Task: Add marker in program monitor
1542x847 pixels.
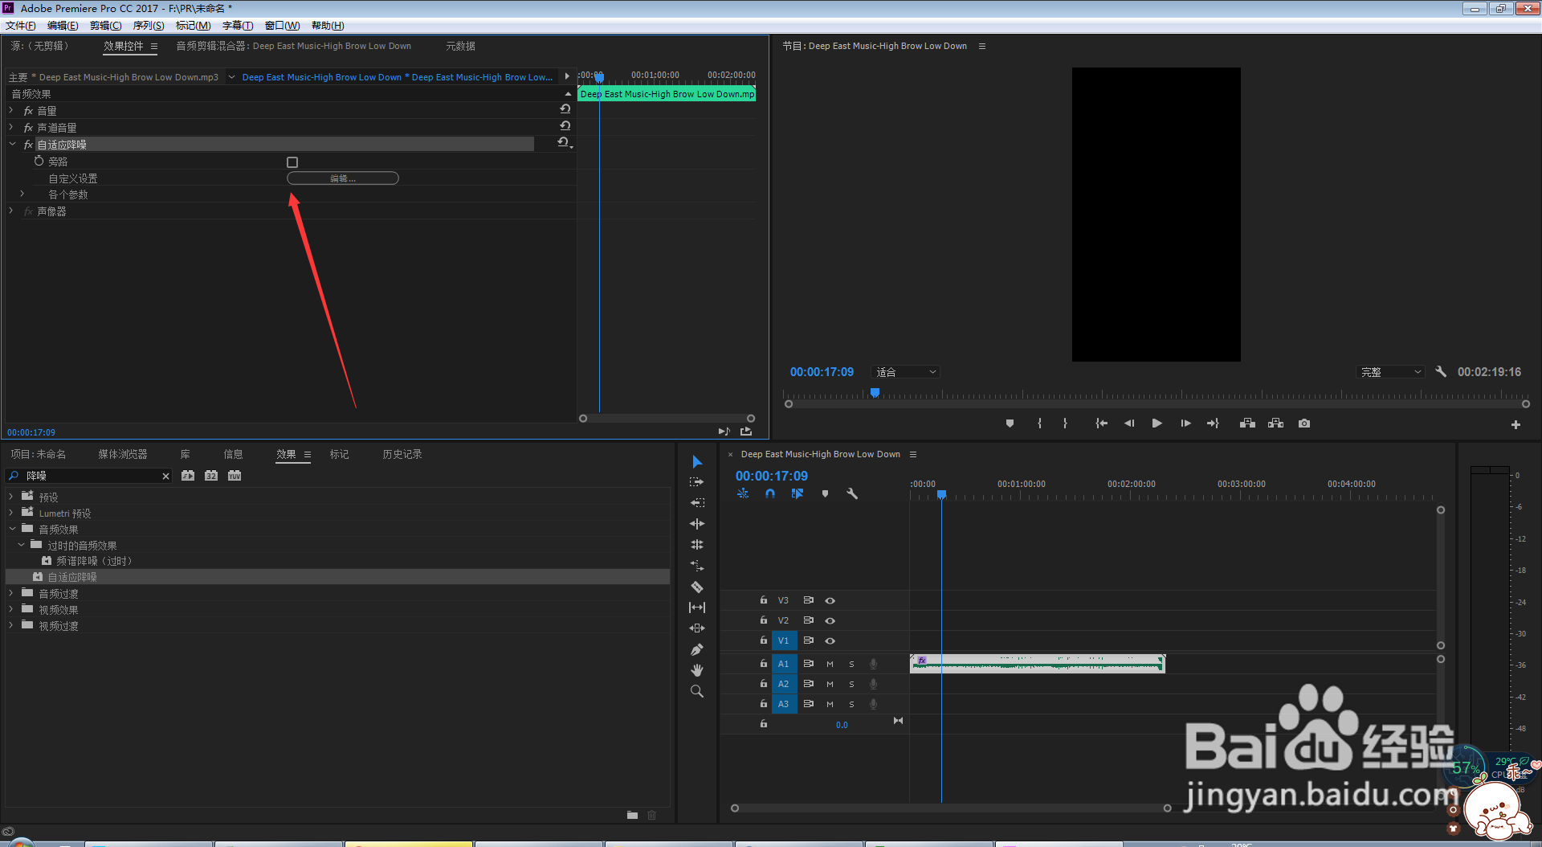Action: tap(1010, 423)
